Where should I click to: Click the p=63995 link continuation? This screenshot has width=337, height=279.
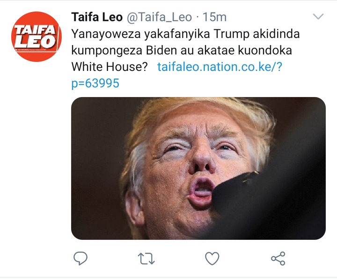pos(95,83)
